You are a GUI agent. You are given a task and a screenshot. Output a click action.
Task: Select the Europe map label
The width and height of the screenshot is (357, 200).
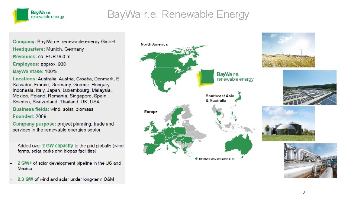151,111
